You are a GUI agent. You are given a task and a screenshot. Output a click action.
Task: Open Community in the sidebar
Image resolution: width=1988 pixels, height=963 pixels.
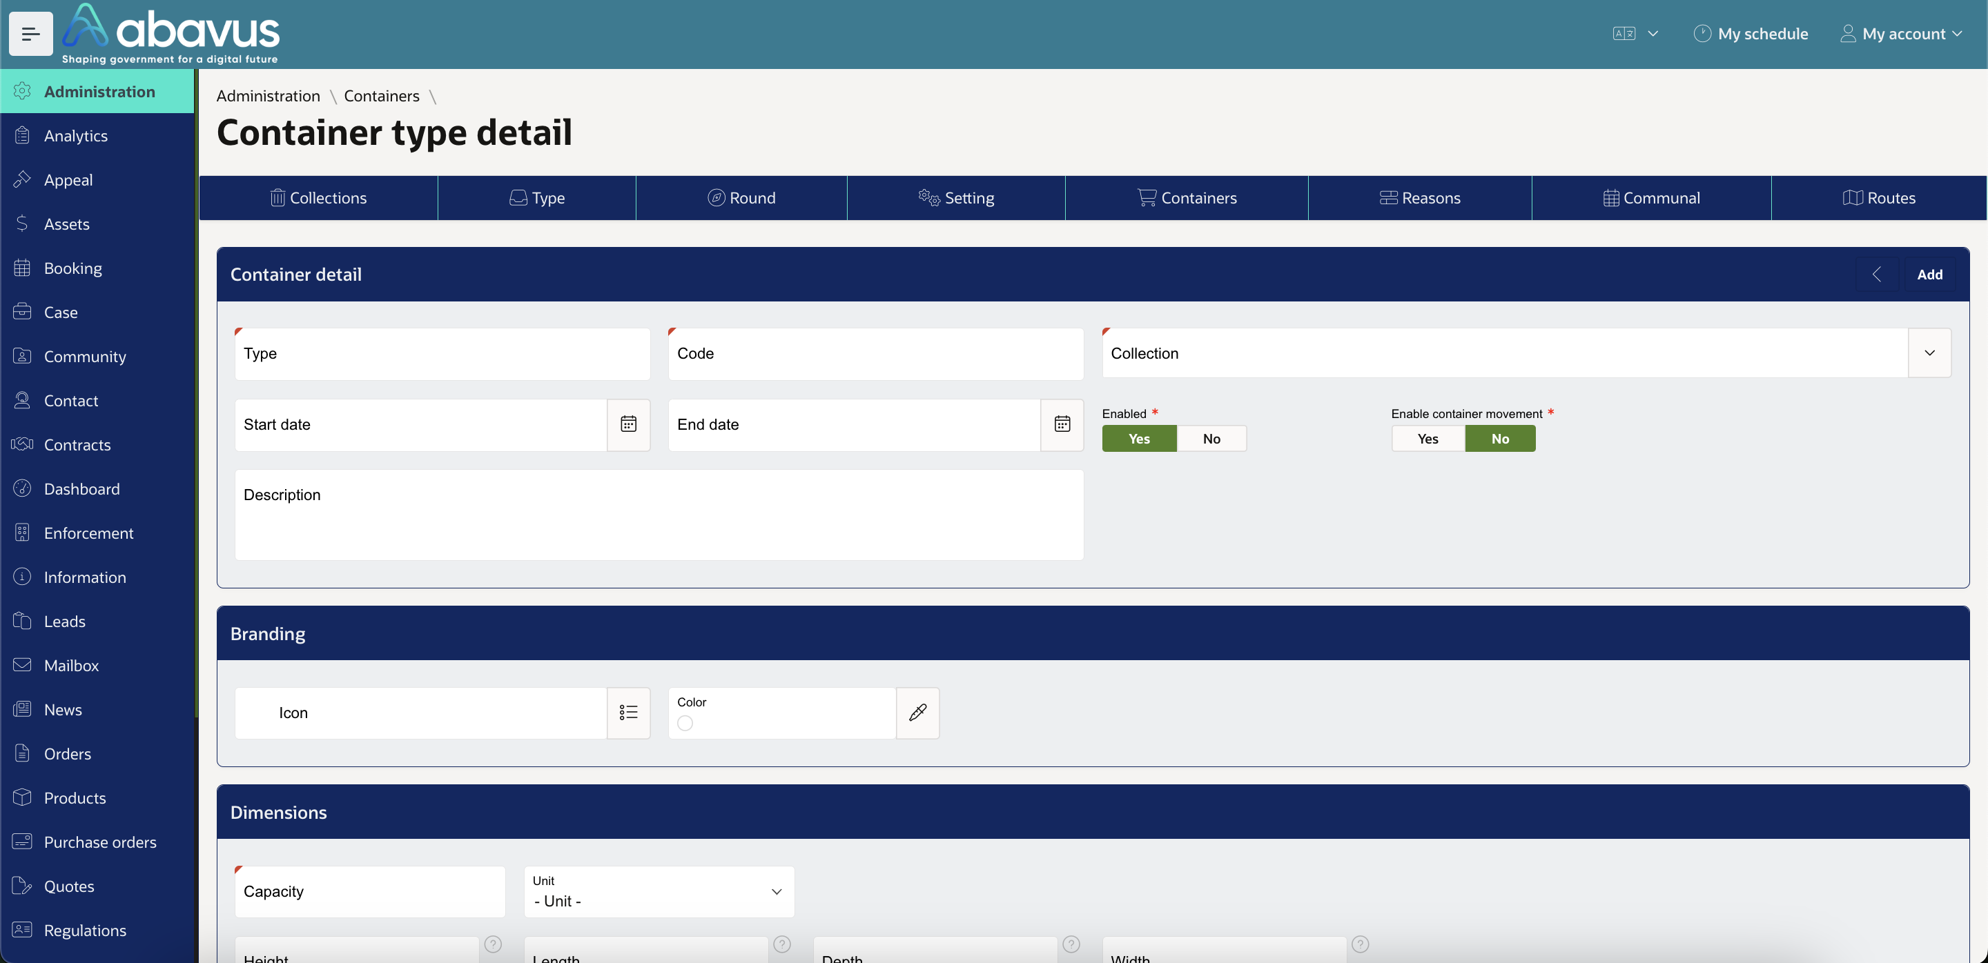point(97,356)
